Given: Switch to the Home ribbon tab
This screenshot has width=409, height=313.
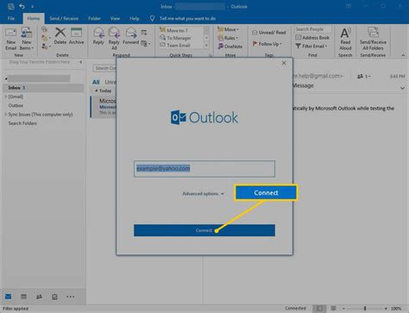Looking at the screenshot, I should pyautogui.click(x=34, y=18).
